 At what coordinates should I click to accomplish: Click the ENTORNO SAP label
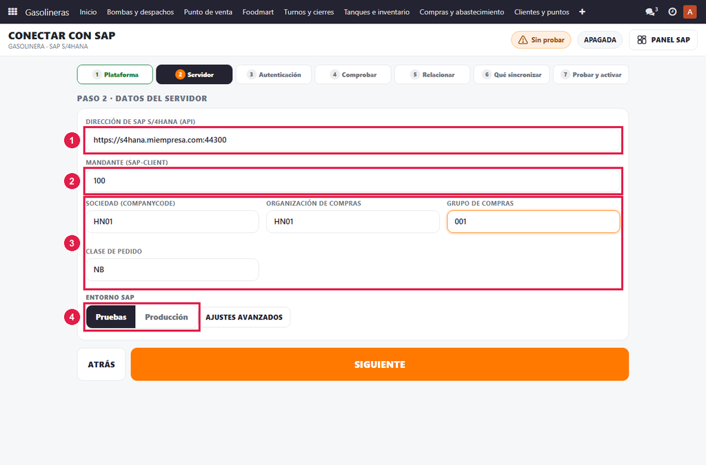coord(110,298)
